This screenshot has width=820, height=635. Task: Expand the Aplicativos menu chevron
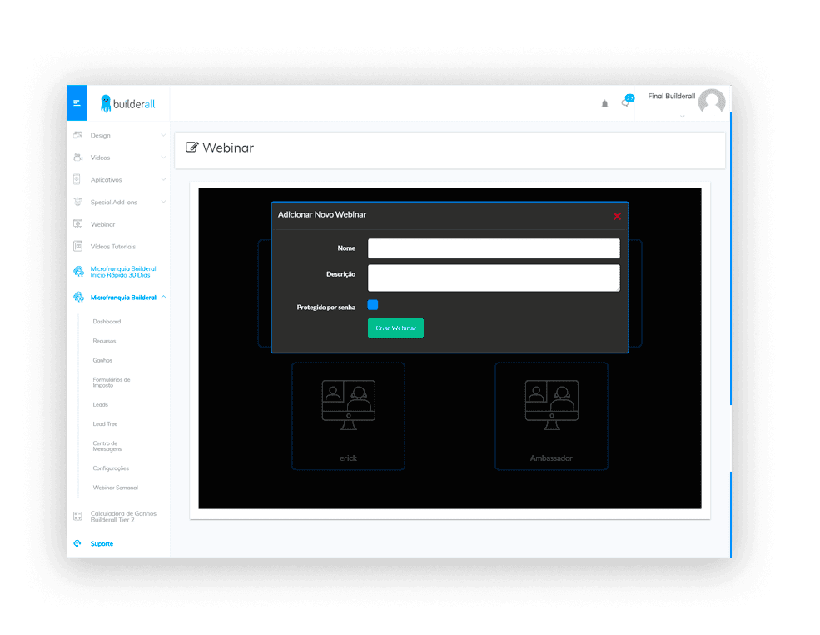coord(163,179)
